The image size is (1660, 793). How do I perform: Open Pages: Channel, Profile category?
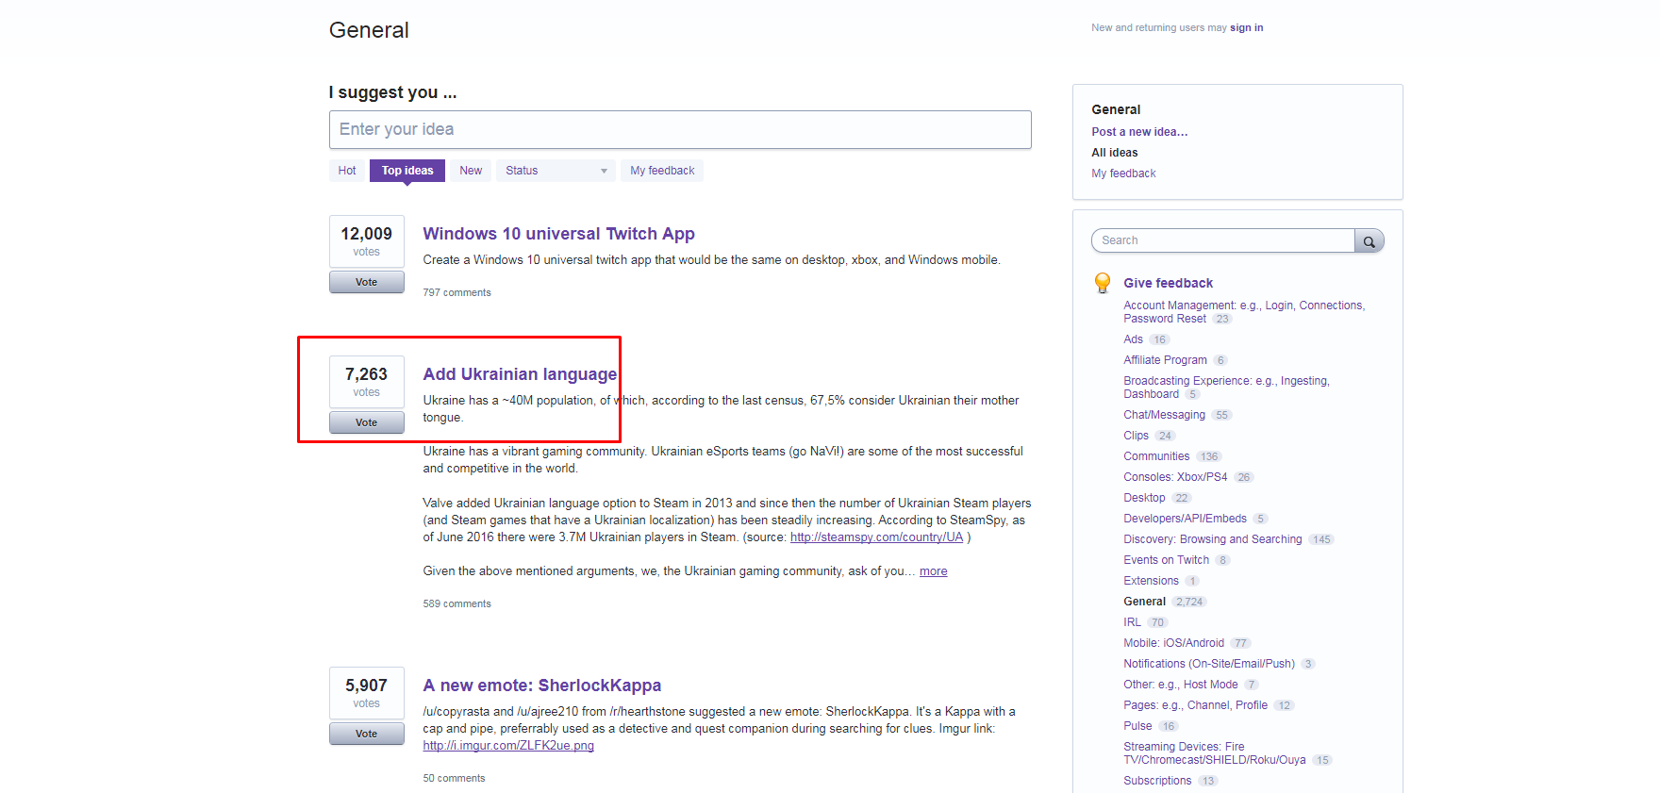click(1195, 705)
